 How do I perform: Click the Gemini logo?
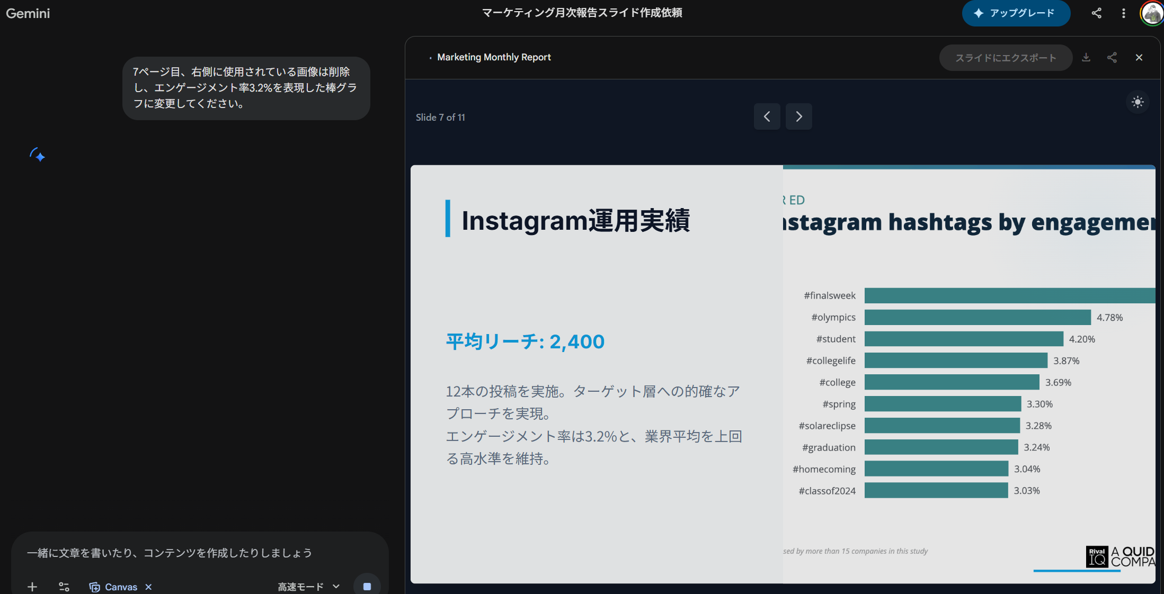point(28,13)
